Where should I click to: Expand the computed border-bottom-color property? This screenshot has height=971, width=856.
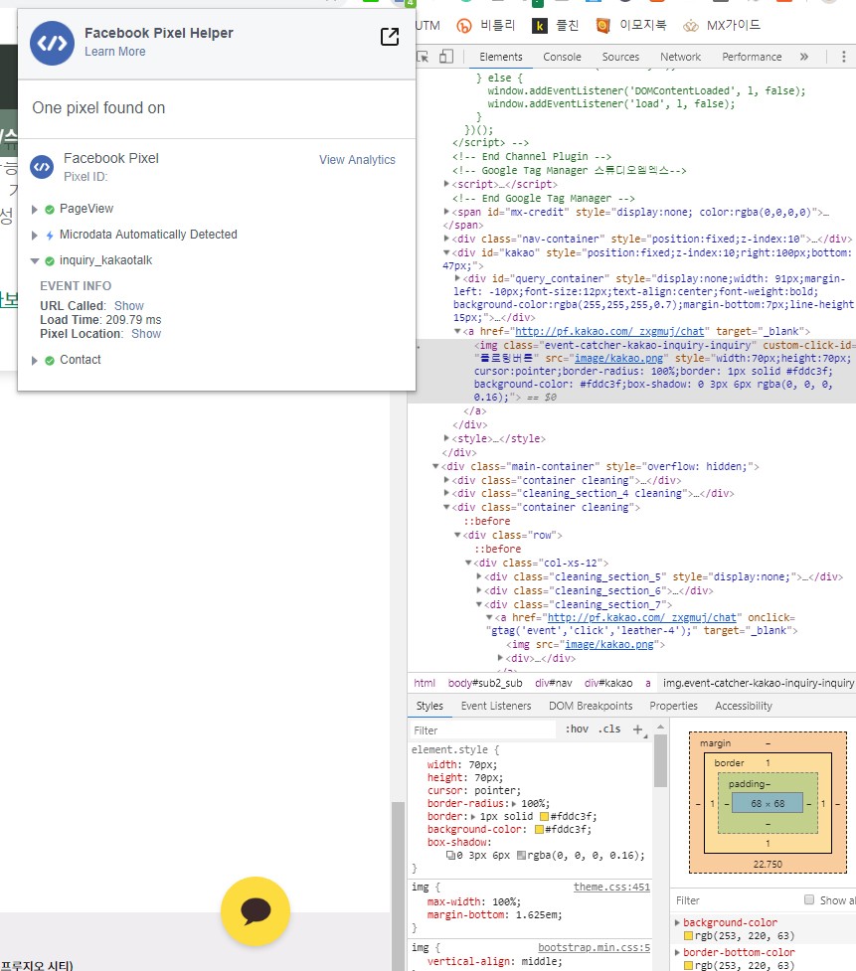[x=677, y=952]
